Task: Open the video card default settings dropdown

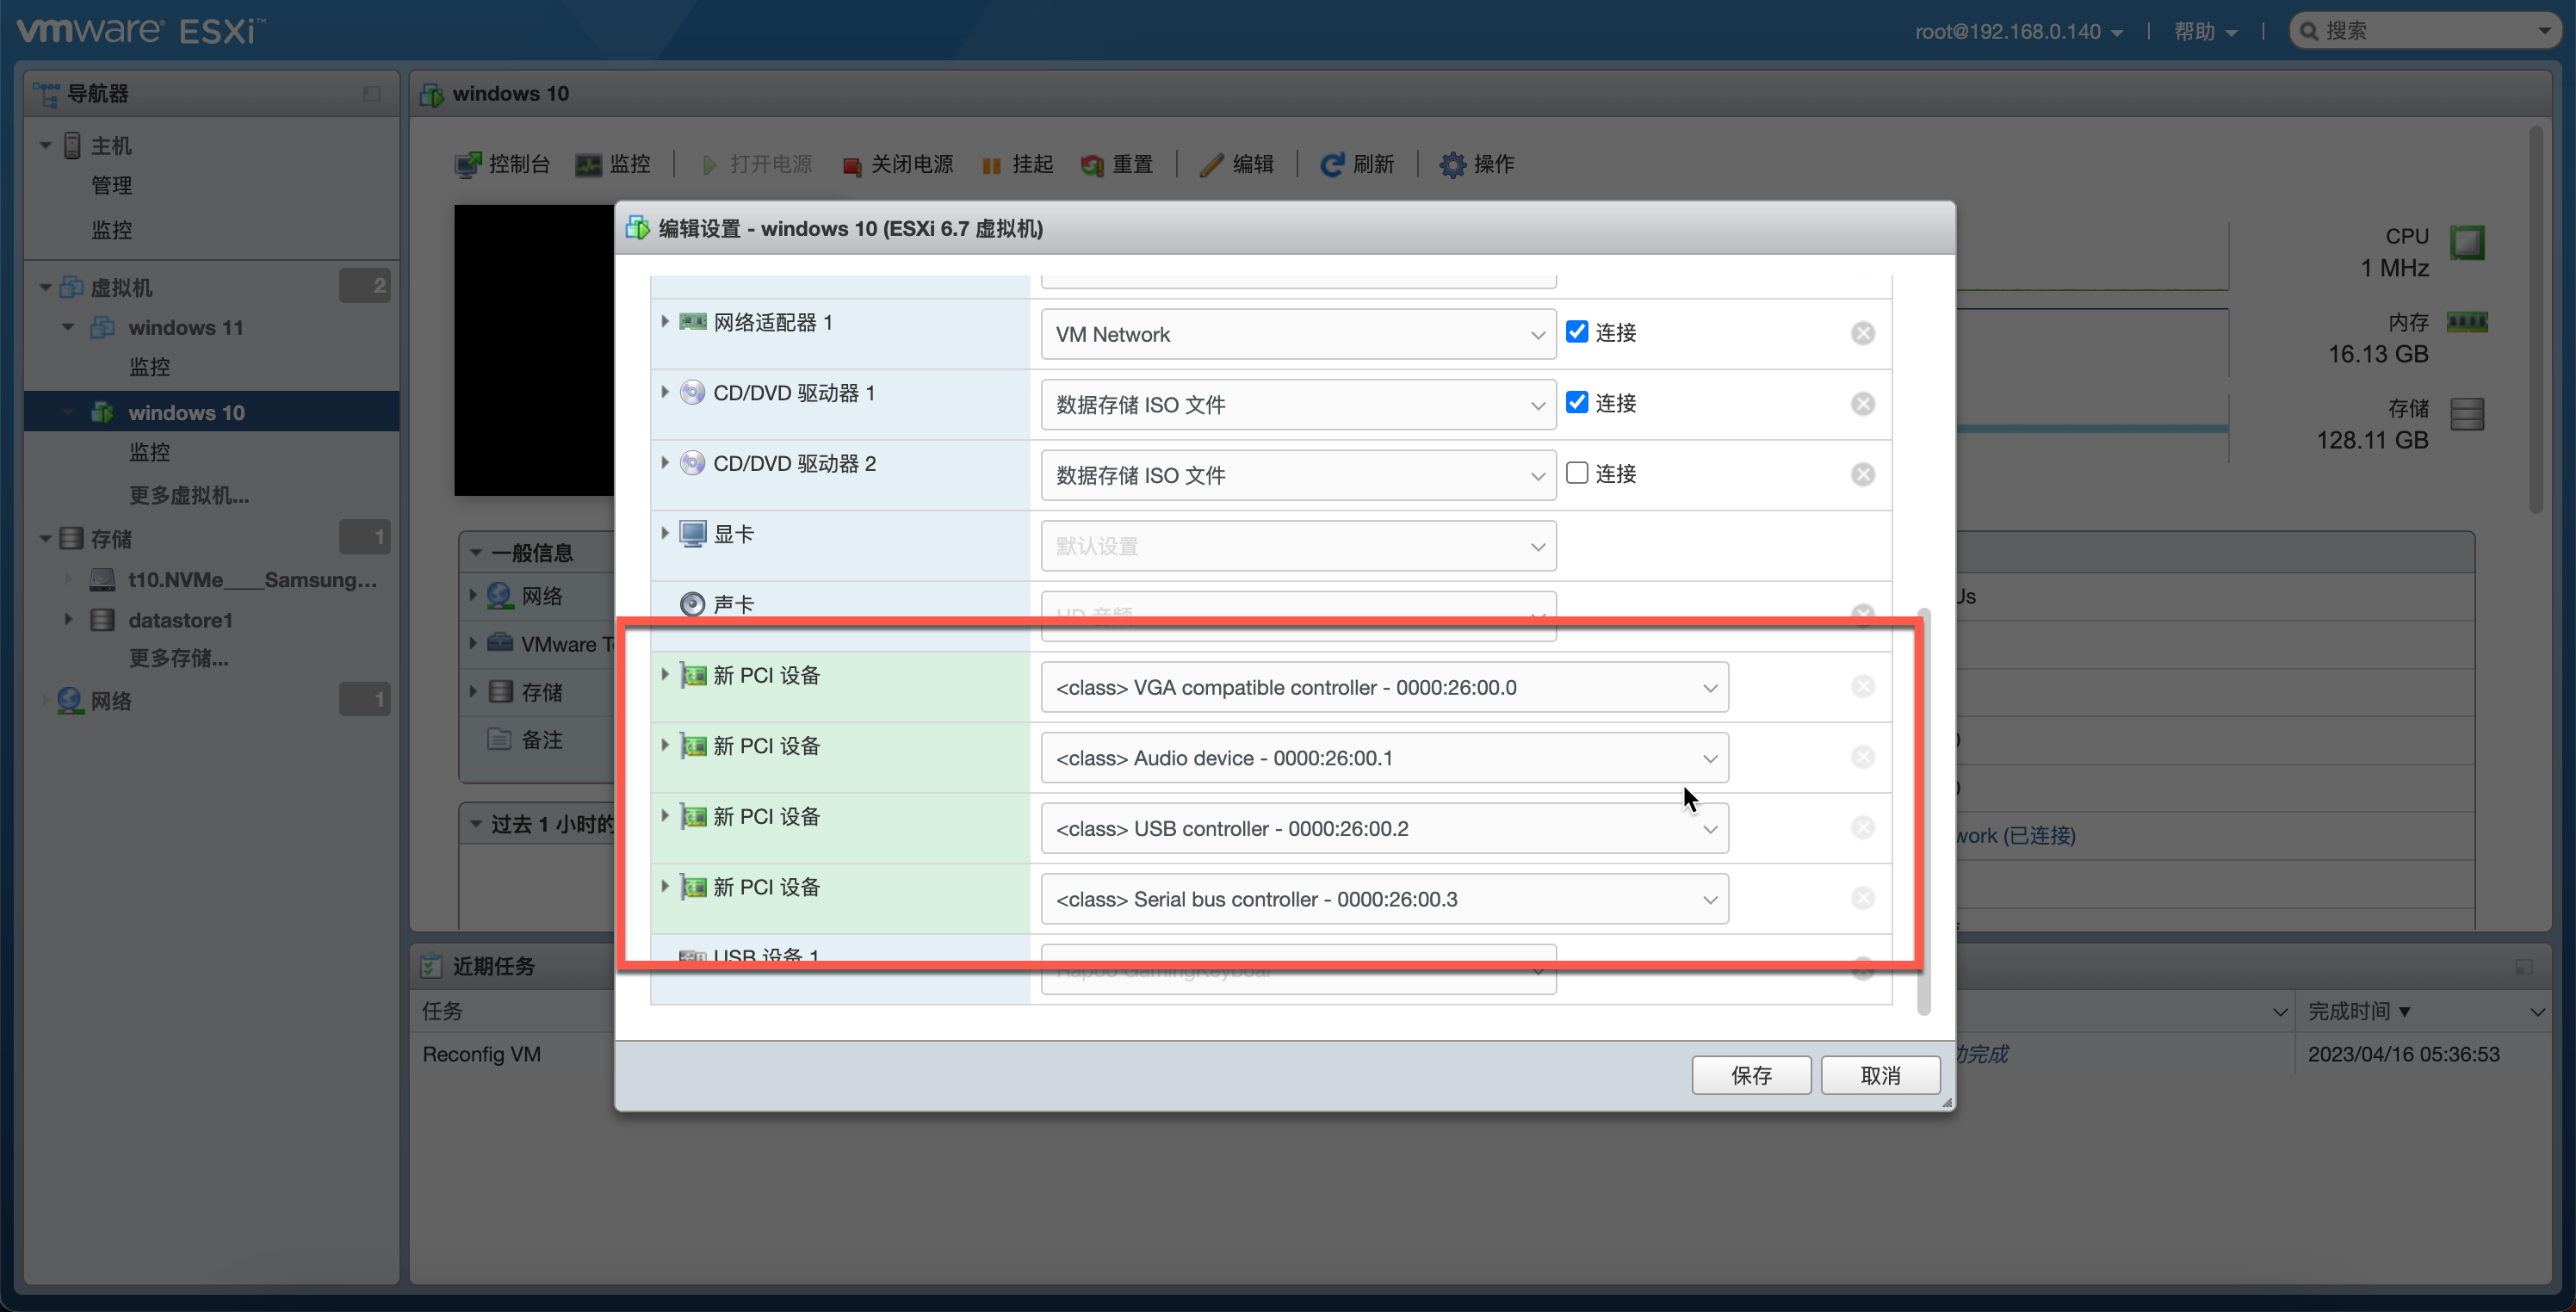Action: click(1298, 546)
